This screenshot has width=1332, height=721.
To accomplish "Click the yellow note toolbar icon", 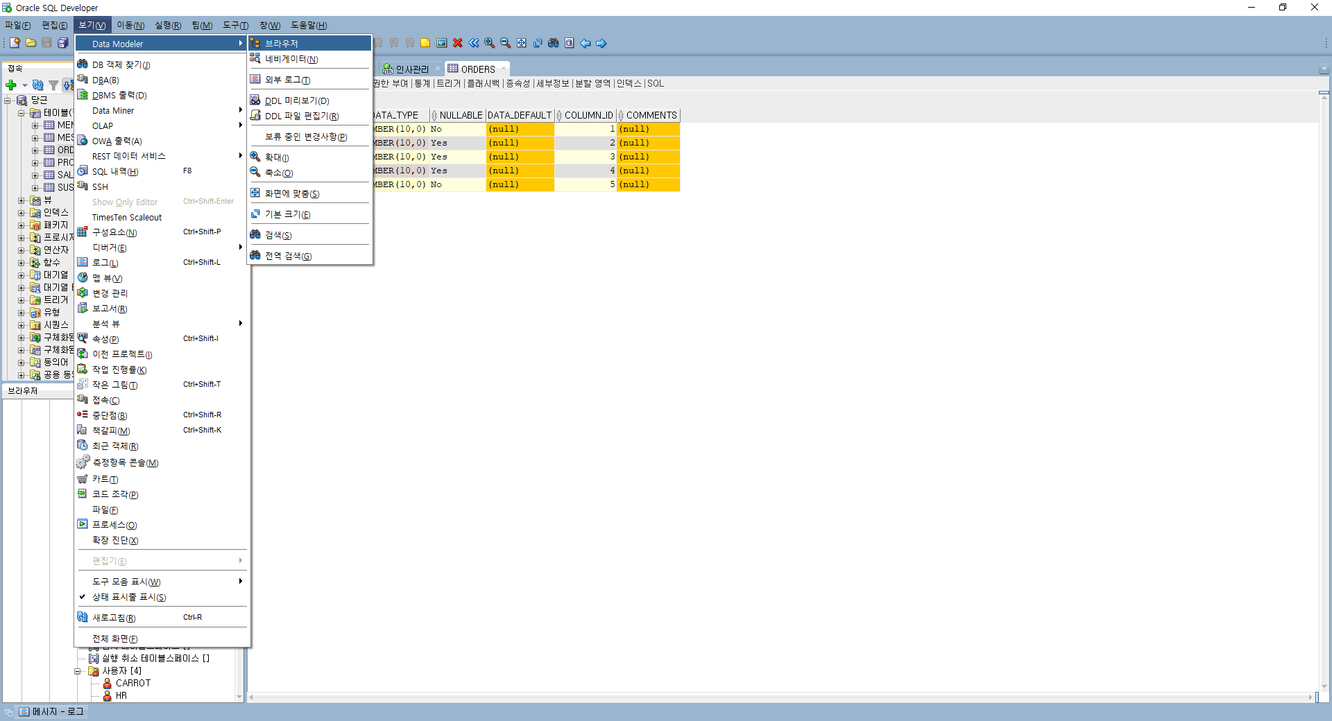I will [425, 43].
